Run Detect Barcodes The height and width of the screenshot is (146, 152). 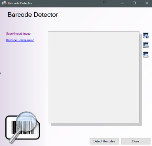tap(104, 141)
